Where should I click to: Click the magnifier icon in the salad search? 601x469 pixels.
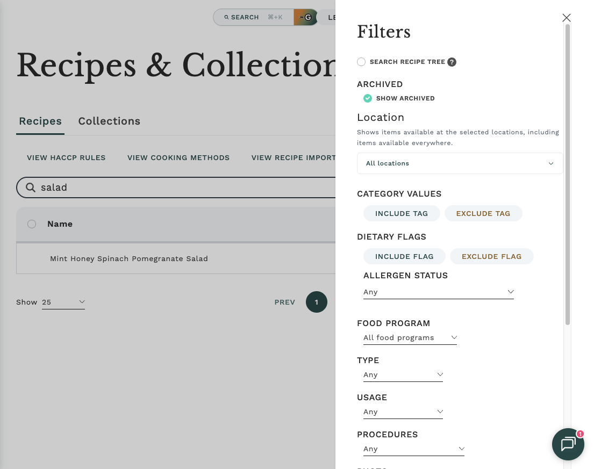pyautogui.click(x=30, y=187)
